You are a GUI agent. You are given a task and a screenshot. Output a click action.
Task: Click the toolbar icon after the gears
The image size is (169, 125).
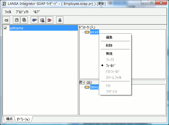point(42,20)
